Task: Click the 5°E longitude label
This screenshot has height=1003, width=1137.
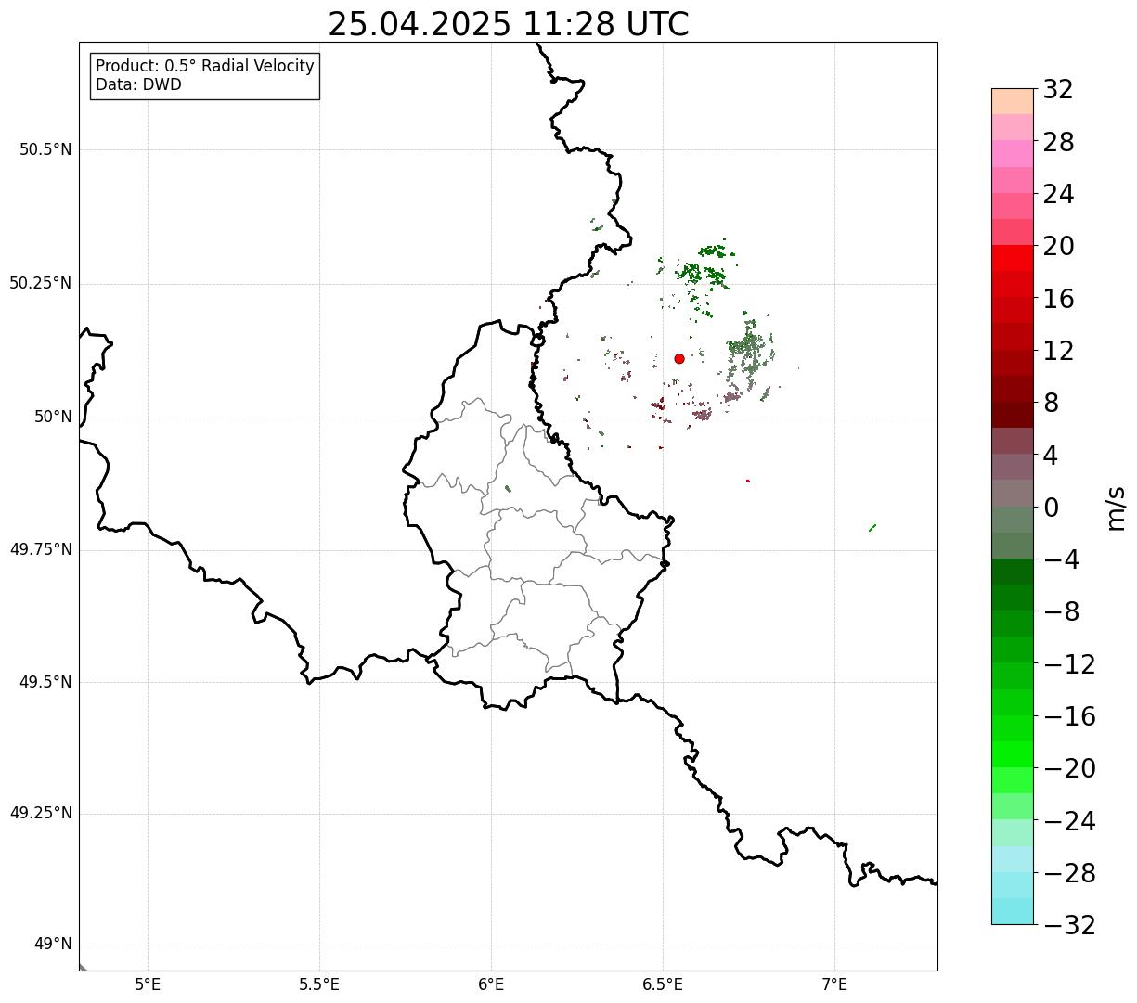Action: [149, 984]
